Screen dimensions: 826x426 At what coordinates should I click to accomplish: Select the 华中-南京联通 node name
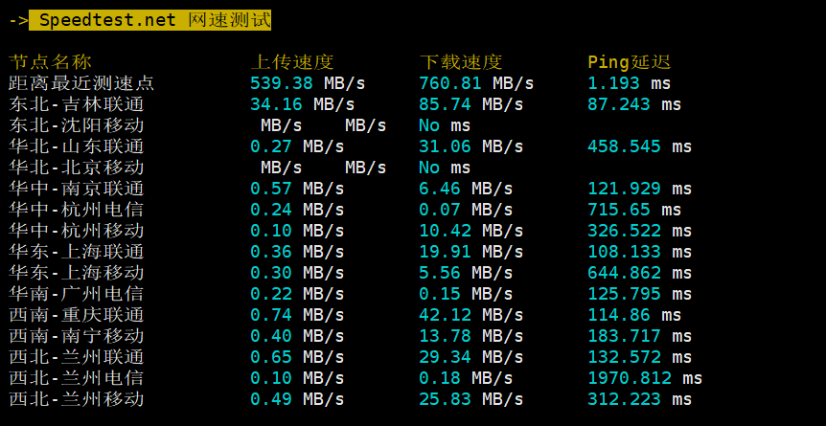77,189
